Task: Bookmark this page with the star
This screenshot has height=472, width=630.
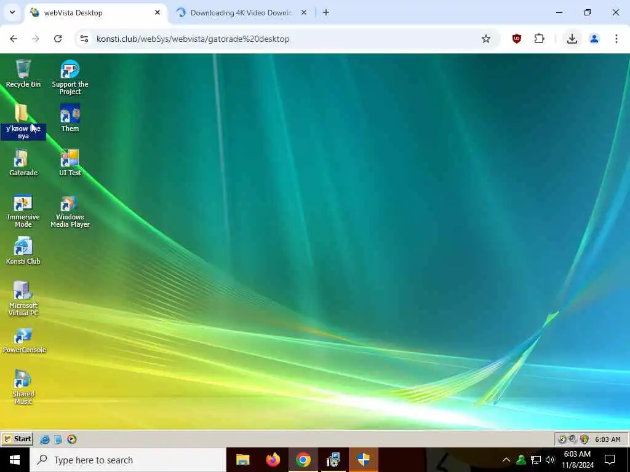Action: coord(486,39)
